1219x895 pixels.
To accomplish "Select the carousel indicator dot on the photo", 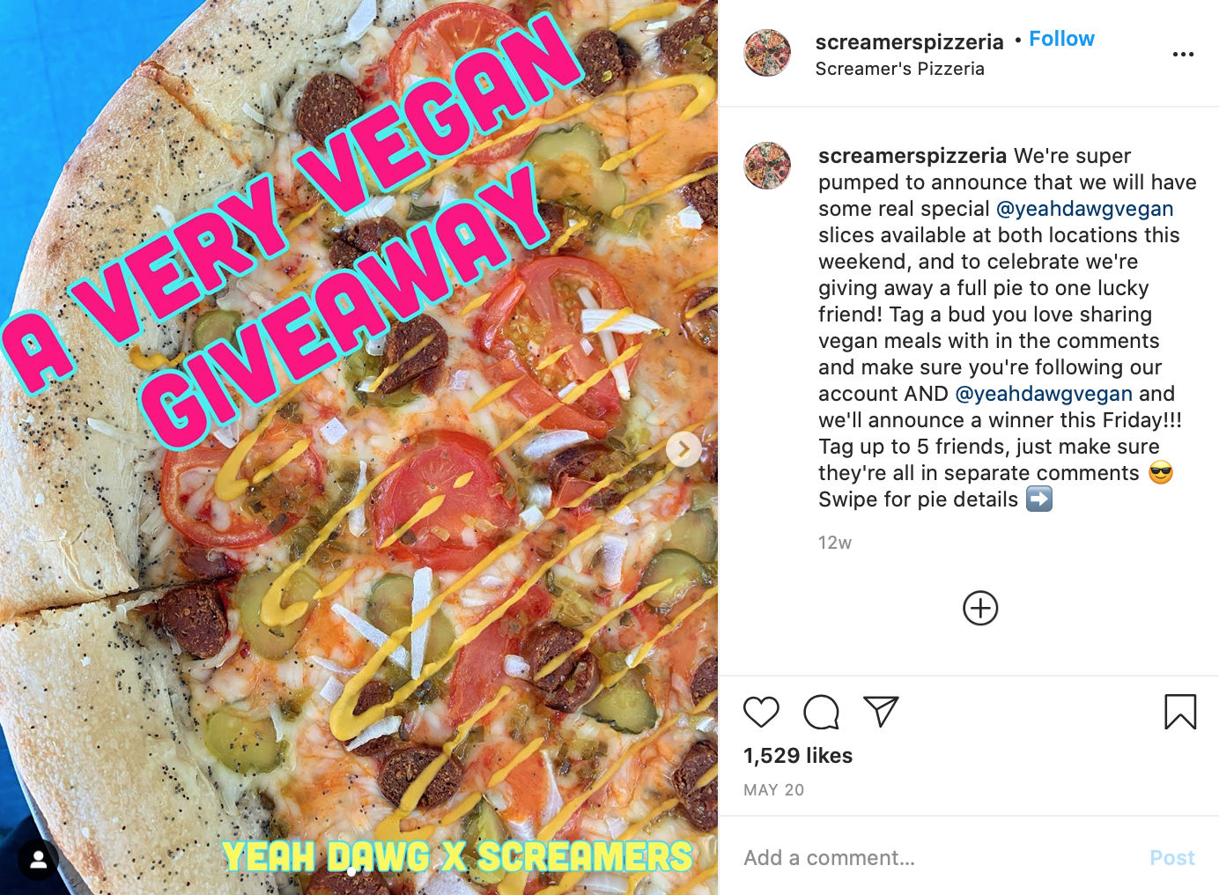I will click(x=351, y=871).
